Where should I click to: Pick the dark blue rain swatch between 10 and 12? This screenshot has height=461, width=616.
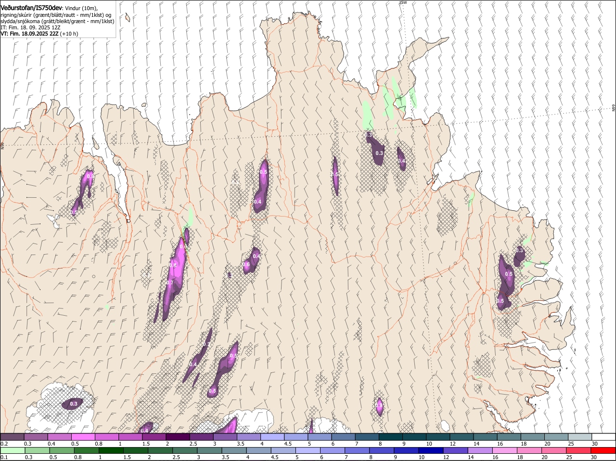pos(431,450)
